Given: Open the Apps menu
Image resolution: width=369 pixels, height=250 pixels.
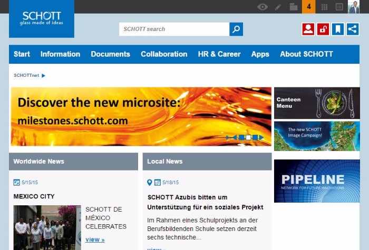Looking at the screenshot, I should 260,54.
